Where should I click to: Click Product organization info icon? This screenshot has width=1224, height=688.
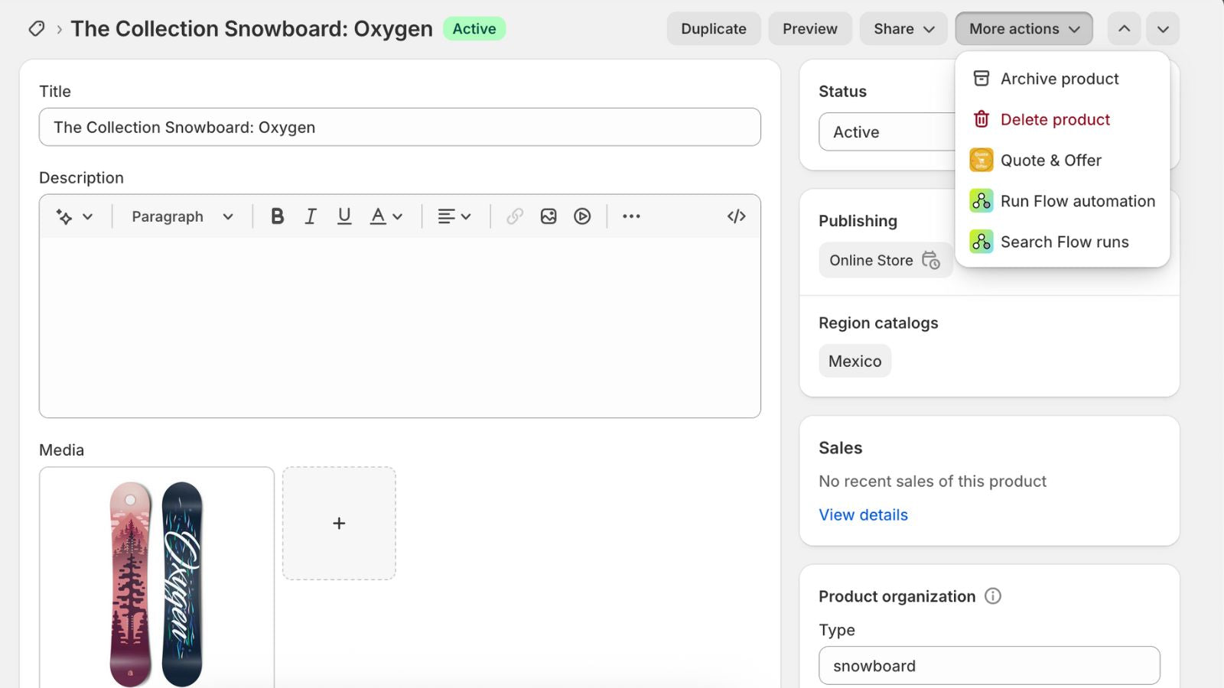(992, 596)
